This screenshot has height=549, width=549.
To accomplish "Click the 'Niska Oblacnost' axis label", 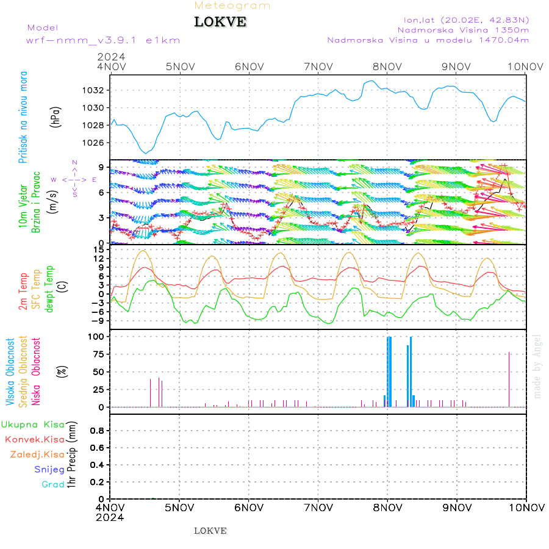I will click(x=36, y=371).
